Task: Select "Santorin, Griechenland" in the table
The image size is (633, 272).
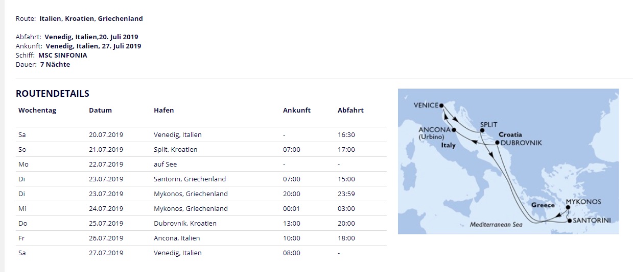Action: pyautogui.click(x=190, y=179)
